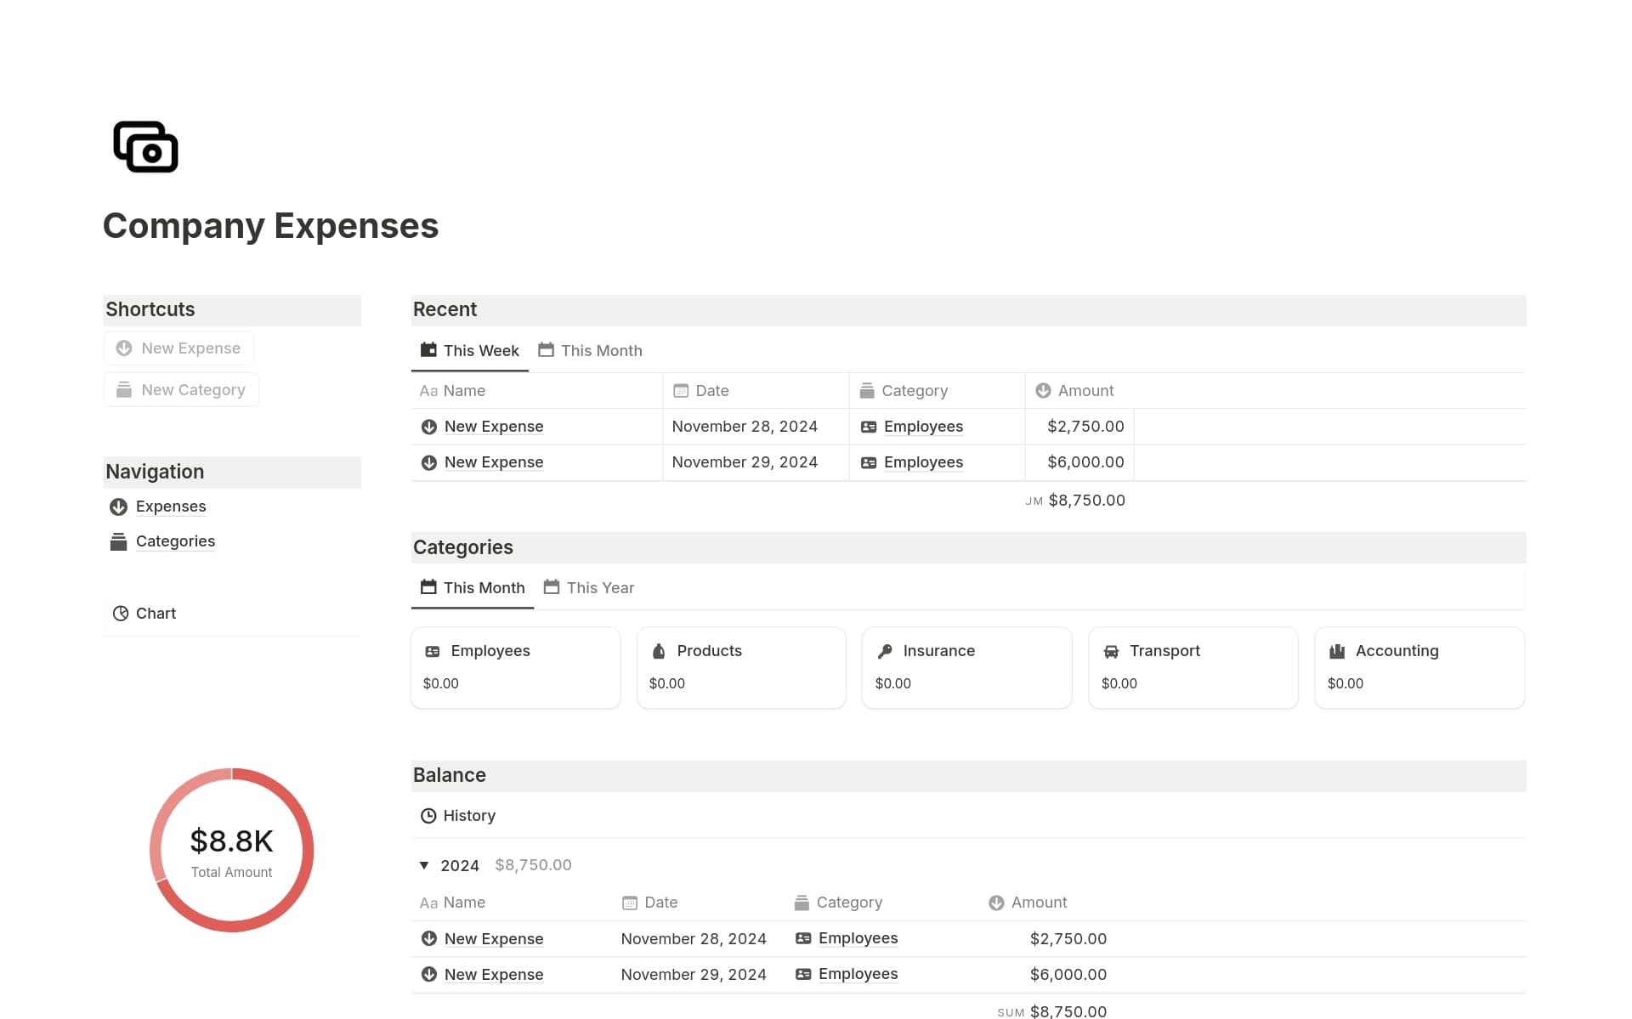The width and height of the screenshot is (1632, 1019).
Task: Open the Expenses link in Navigation
Action: pos(170,506)
